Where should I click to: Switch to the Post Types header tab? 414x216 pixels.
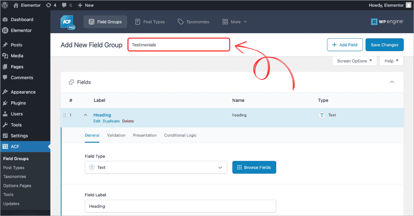(x=150, y=22)
